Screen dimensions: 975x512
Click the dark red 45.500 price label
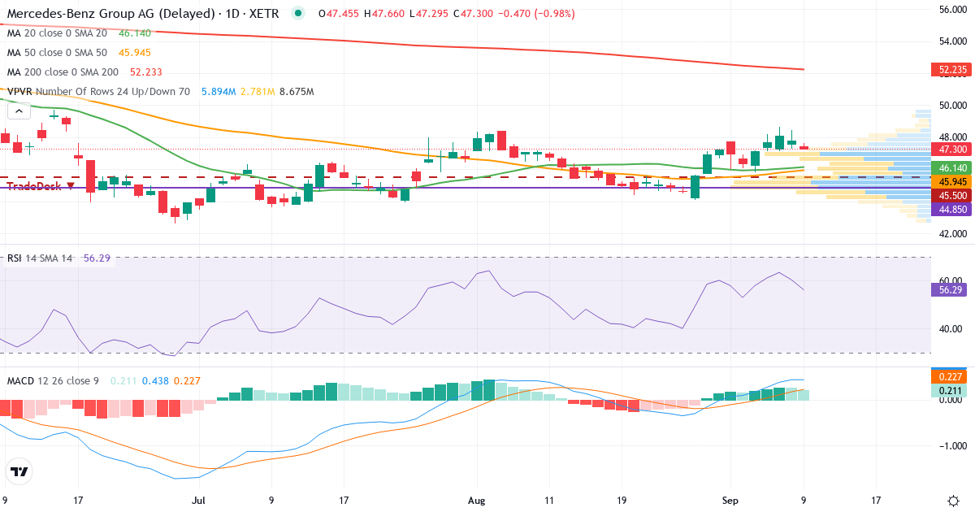click(x=951, y=195)
